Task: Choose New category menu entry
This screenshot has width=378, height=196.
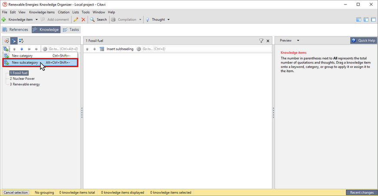Action: tap(40, 56)
